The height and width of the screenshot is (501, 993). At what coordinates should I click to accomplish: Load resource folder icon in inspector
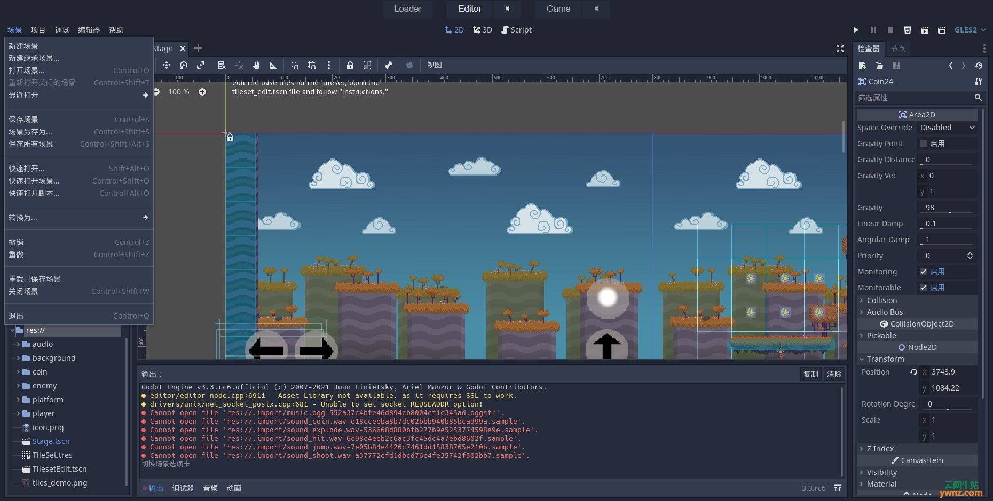point(879,66)
